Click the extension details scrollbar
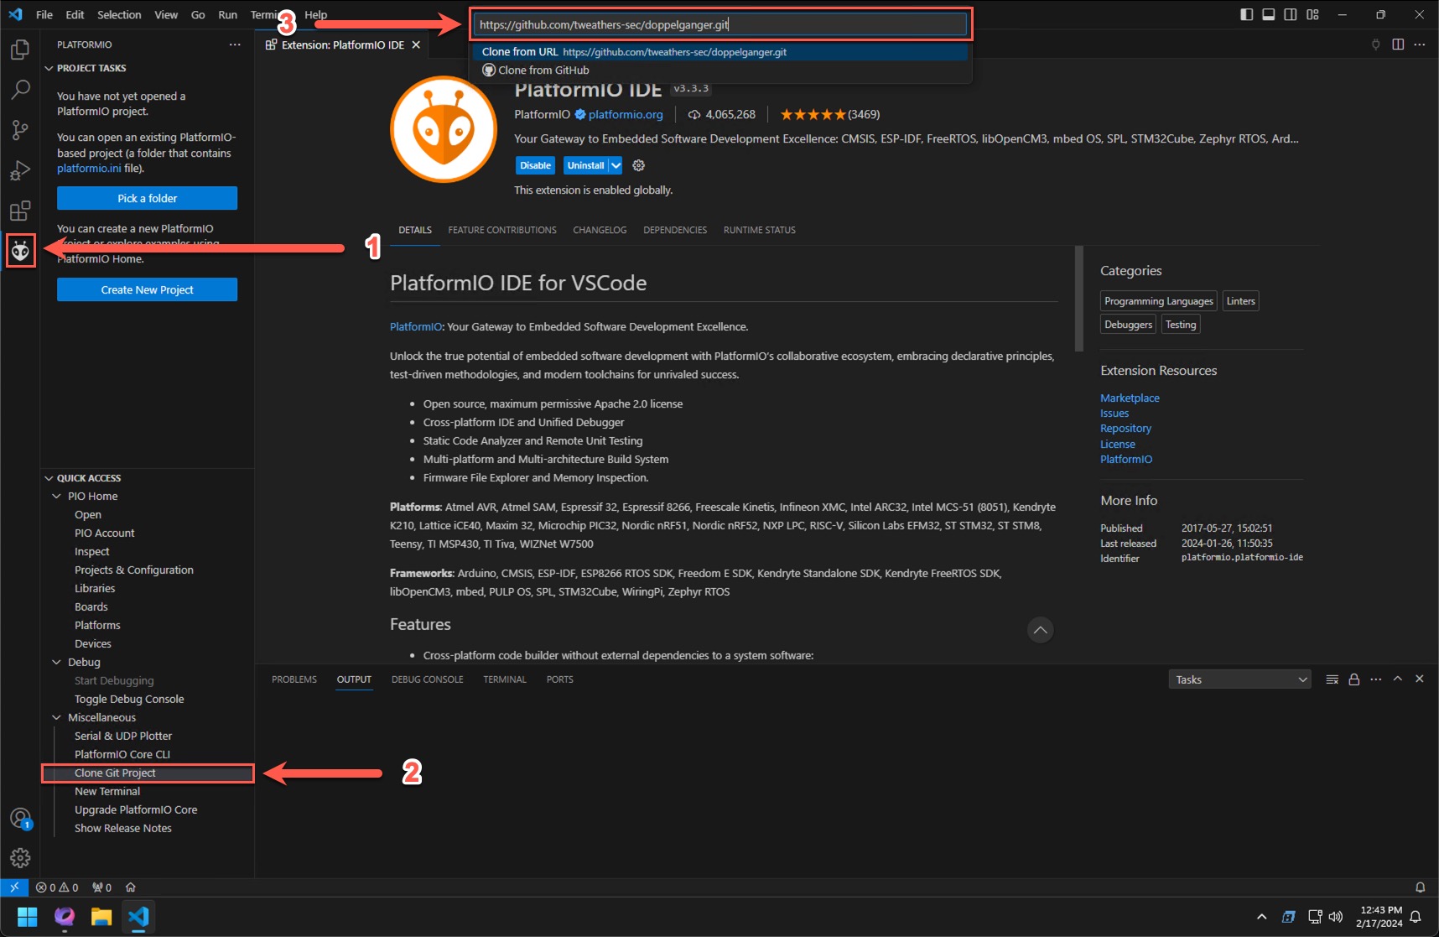The image size is (1439, 937). tap(1079, 299)
